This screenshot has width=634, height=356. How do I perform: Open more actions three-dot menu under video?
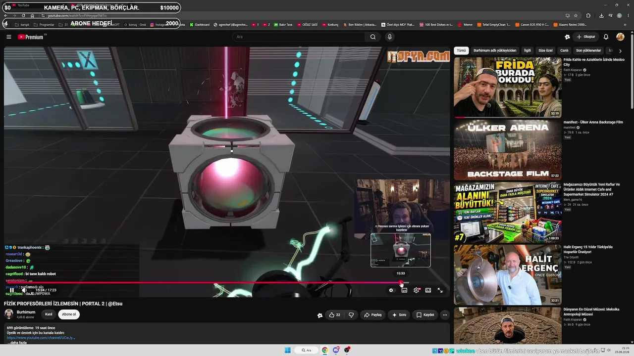(445, 315)
